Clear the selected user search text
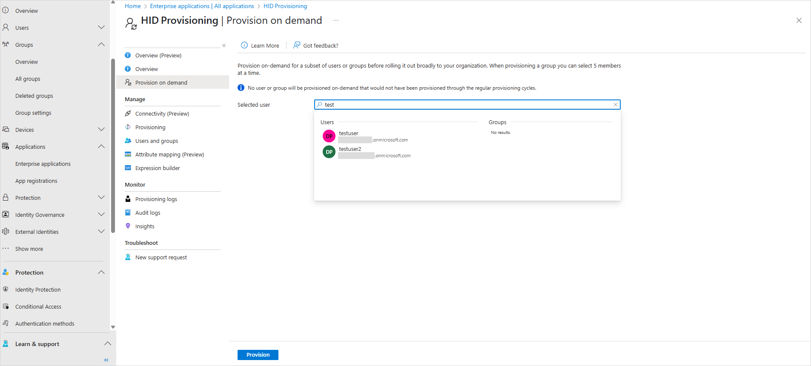 [615, 105]
